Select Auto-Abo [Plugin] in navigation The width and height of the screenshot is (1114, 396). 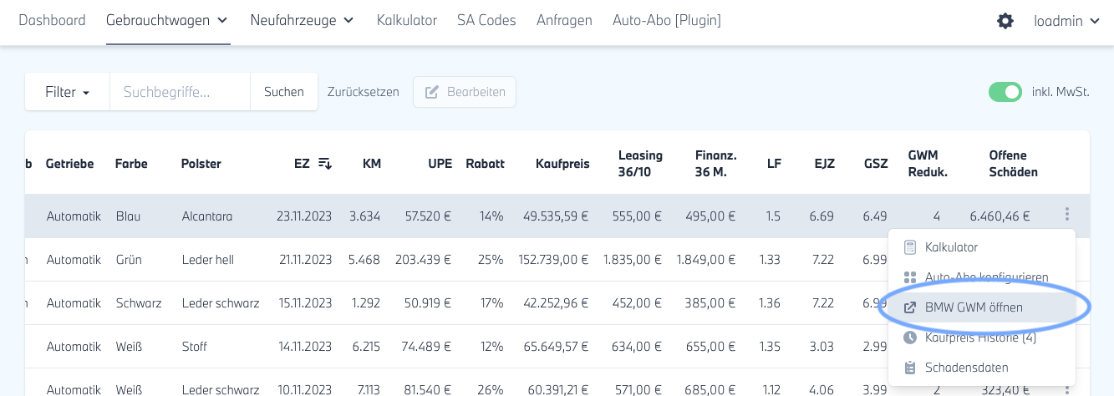pos(666,20)
